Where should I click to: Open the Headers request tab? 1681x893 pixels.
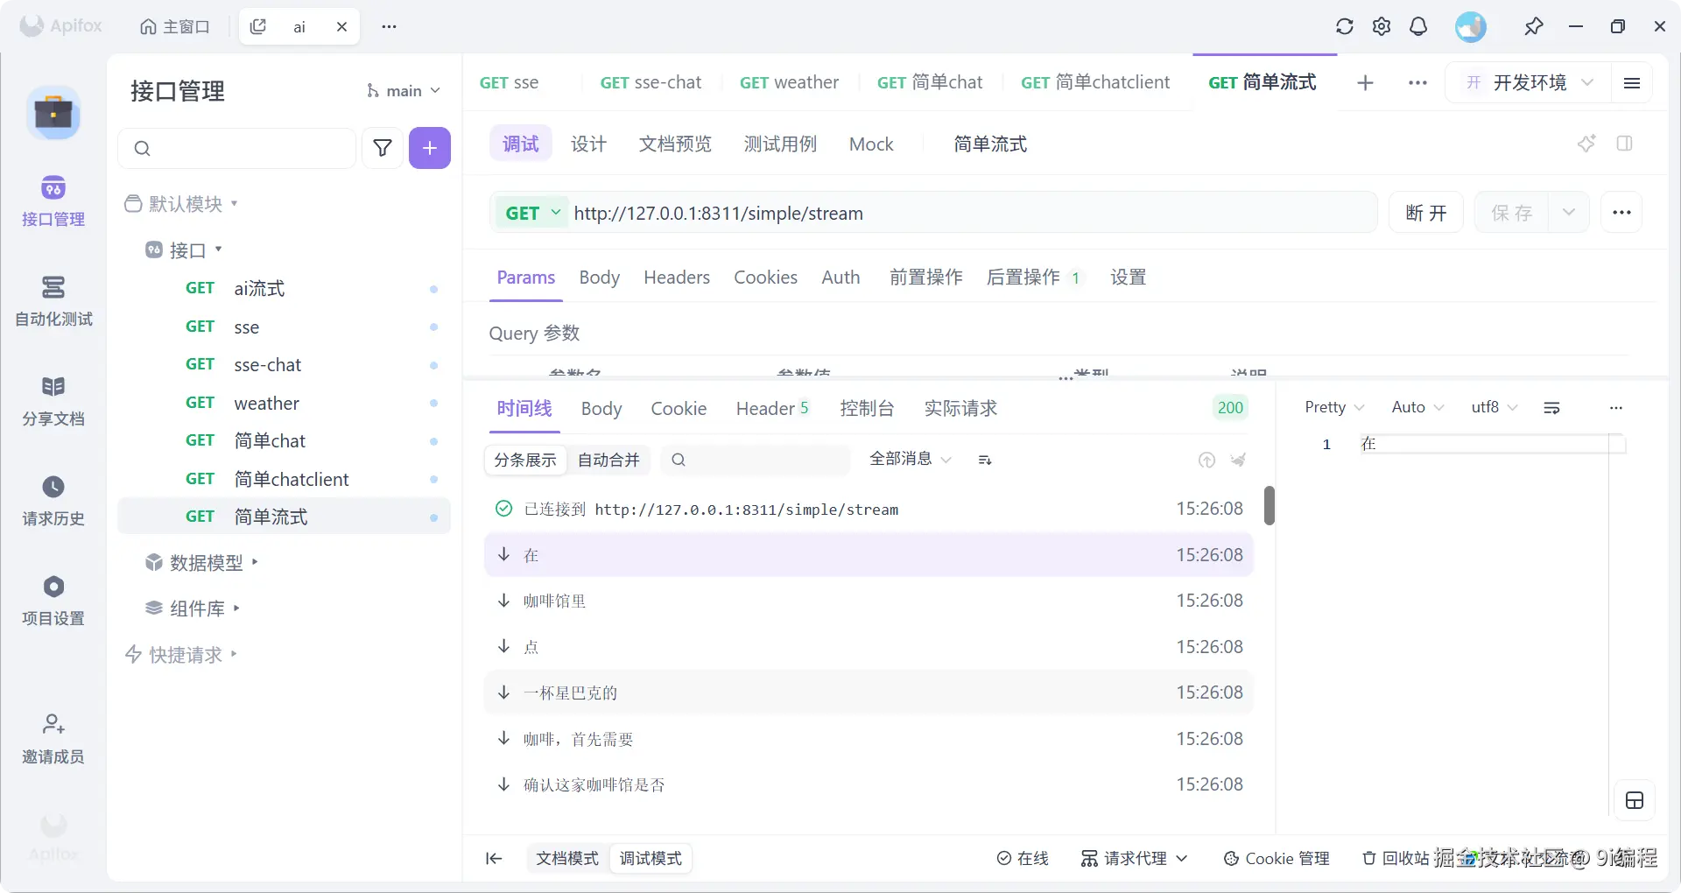(677, 278)
